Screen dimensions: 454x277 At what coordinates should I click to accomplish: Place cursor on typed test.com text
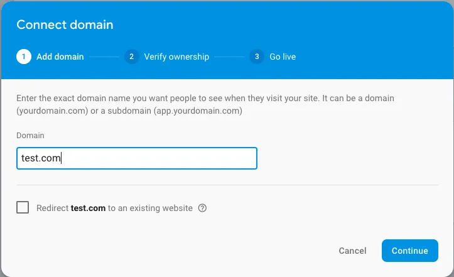[41, 158]
